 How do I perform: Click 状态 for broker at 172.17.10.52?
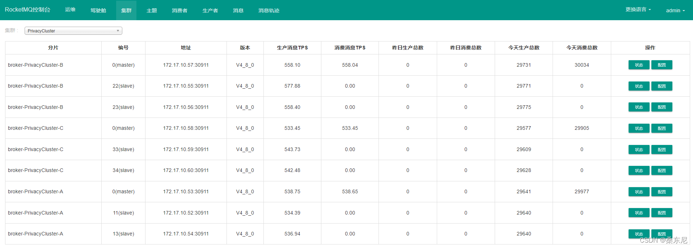(639, 213)
